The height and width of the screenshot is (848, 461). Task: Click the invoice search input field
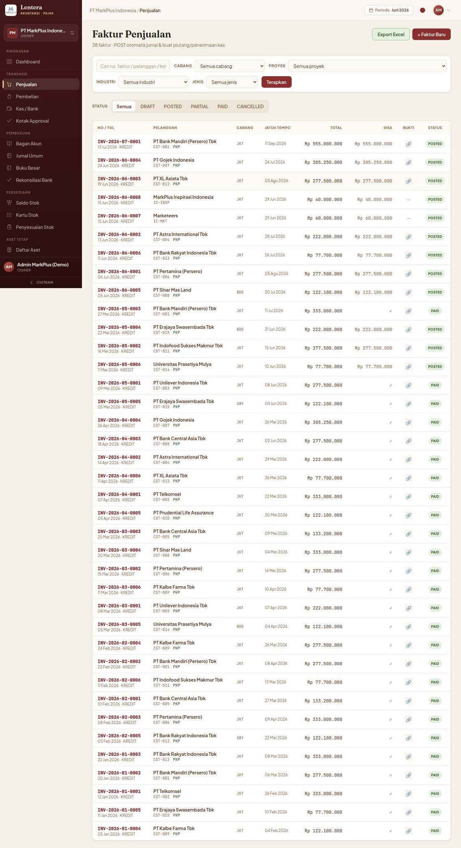(x=133, y=66)
